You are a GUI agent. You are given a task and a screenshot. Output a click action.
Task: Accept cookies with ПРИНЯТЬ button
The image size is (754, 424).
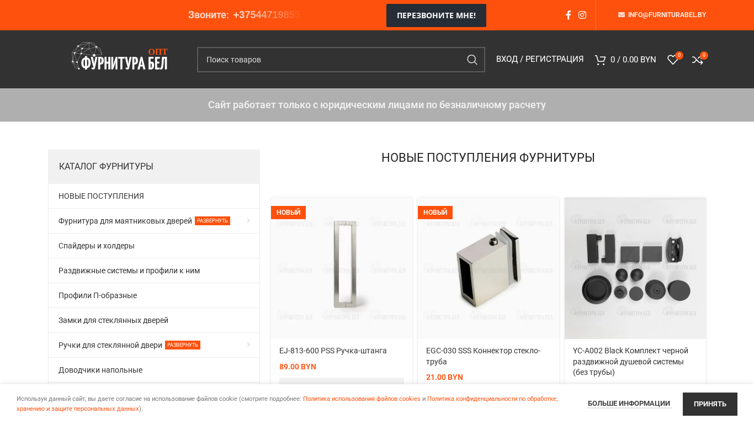coord(710,404)
